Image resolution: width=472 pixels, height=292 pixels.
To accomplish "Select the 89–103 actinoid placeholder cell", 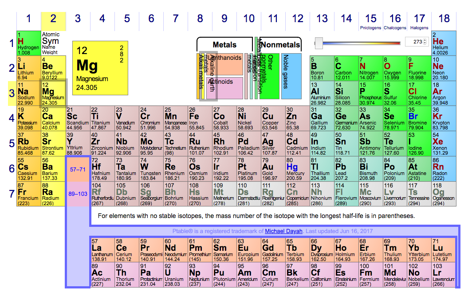I will [x=78, y=194].
